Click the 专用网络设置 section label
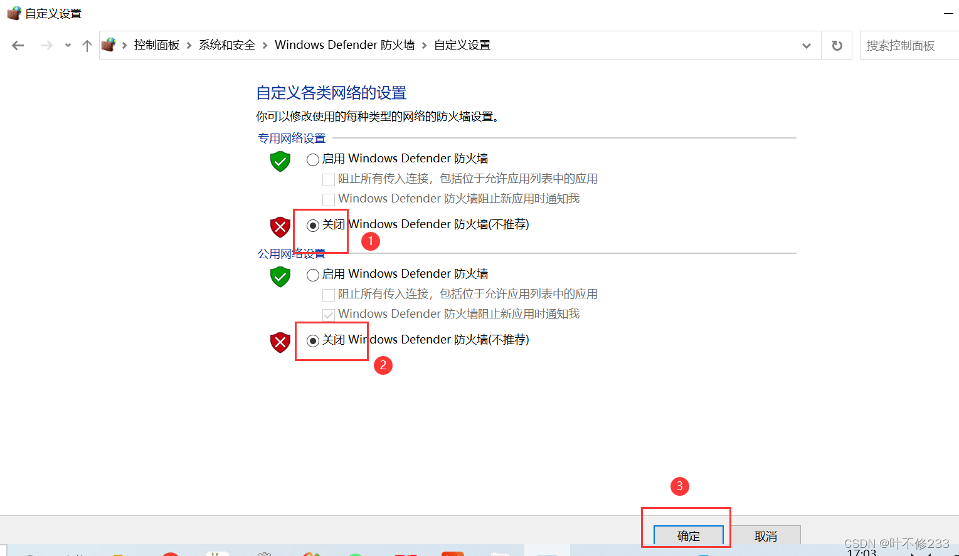This screenshot has width=959, height=556. click(292, 138)
